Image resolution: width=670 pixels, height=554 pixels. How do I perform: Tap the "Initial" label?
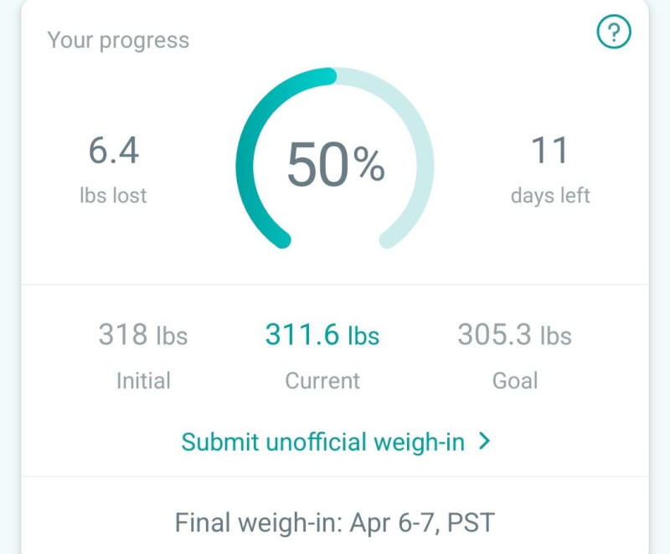tap(143, 381)
